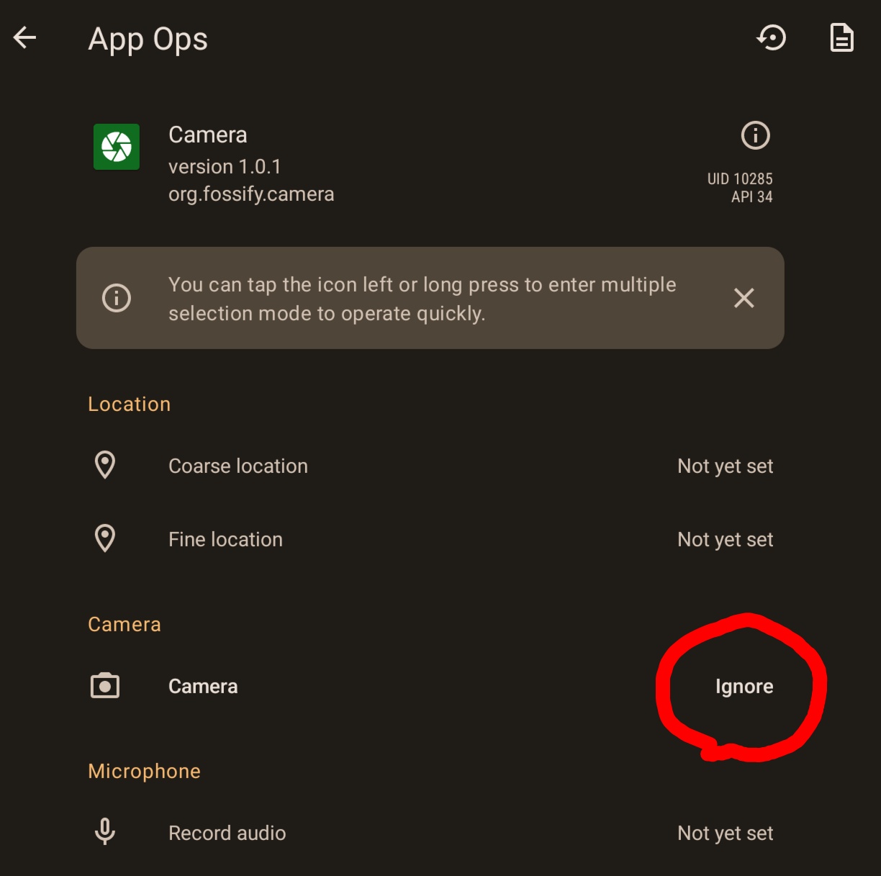
Task: Click the Coarse location row label
Action: click(x=238, y=466)
